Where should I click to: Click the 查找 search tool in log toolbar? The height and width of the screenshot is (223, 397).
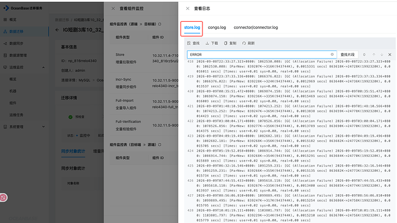coord(193,43)
